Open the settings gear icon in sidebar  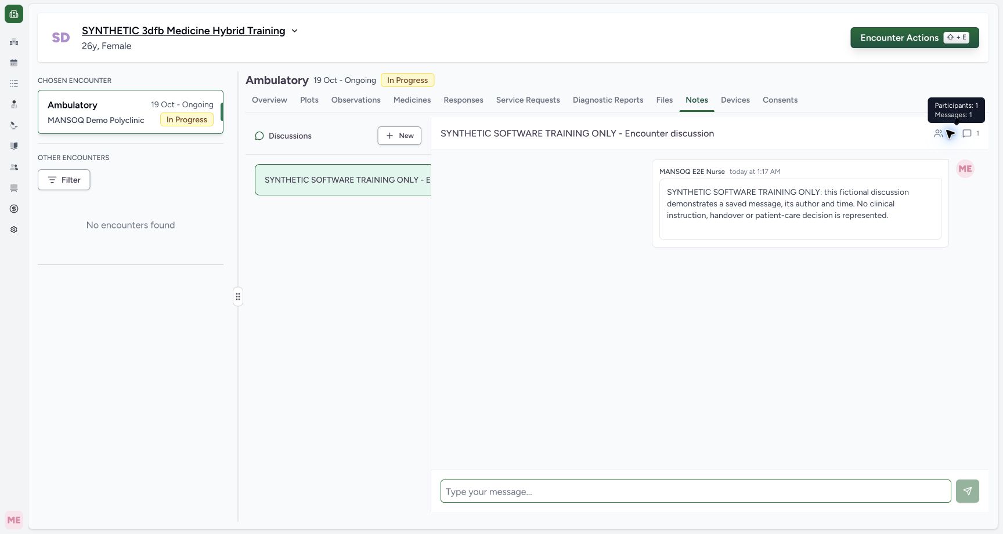tap(14, 230)
